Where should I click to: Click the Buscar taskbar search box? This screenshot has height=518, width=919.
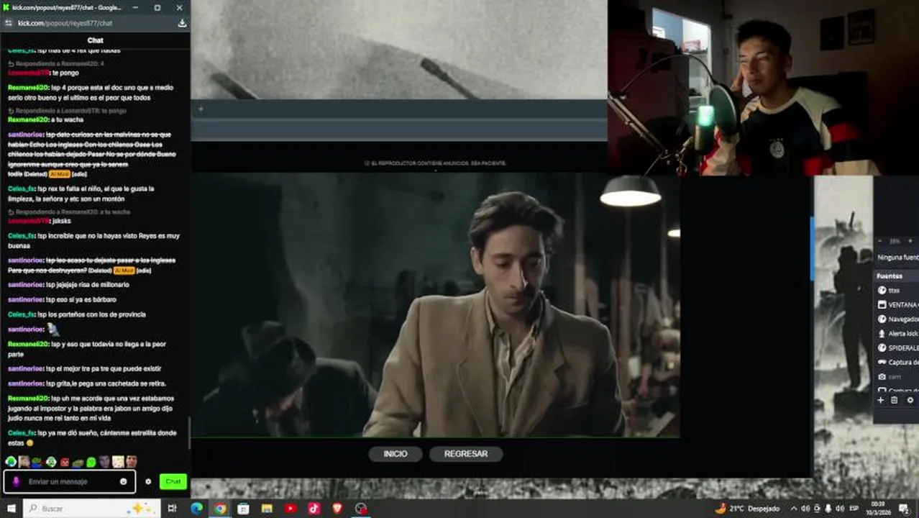91,509
